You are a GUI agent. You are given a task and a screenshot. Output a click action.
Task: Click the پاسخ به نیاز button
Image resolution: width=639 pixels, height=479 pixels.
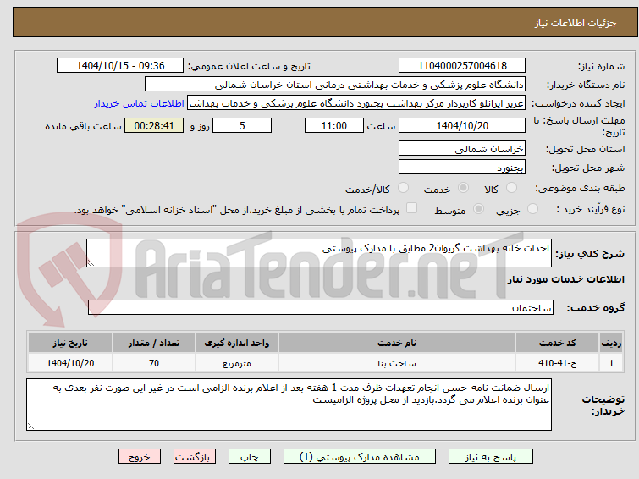pyautogui.click(x=491, y=457)
